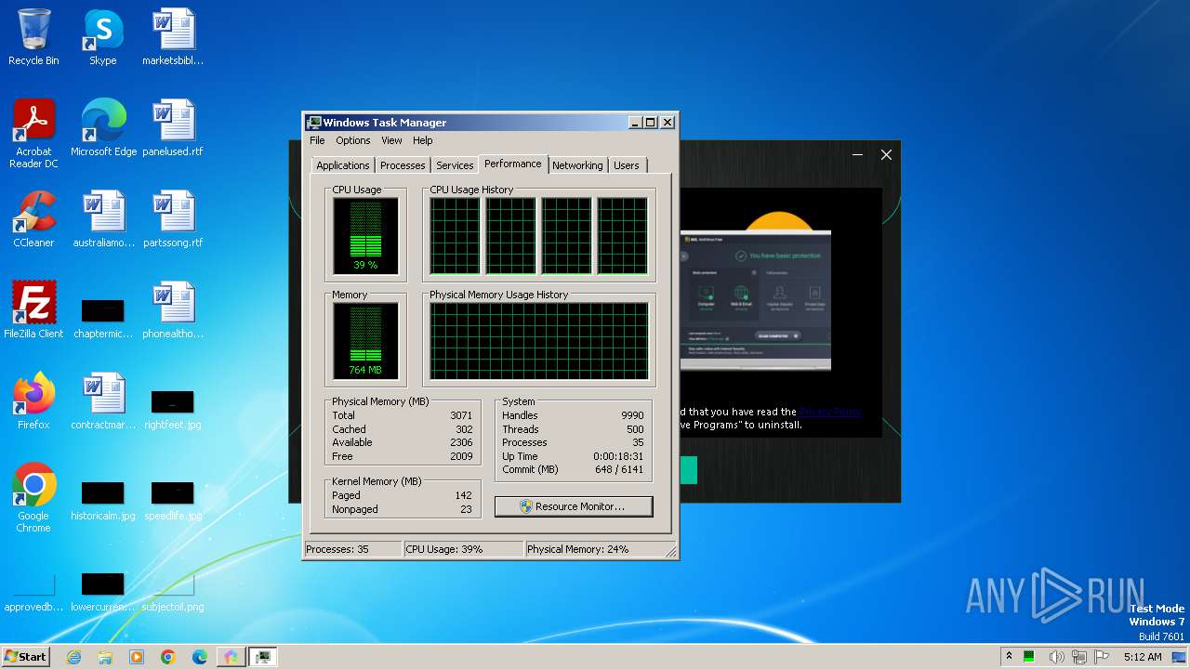Open Help menu in Task Manager
Viewport: 1190px width, 669px height.
(x=423, y=140)
